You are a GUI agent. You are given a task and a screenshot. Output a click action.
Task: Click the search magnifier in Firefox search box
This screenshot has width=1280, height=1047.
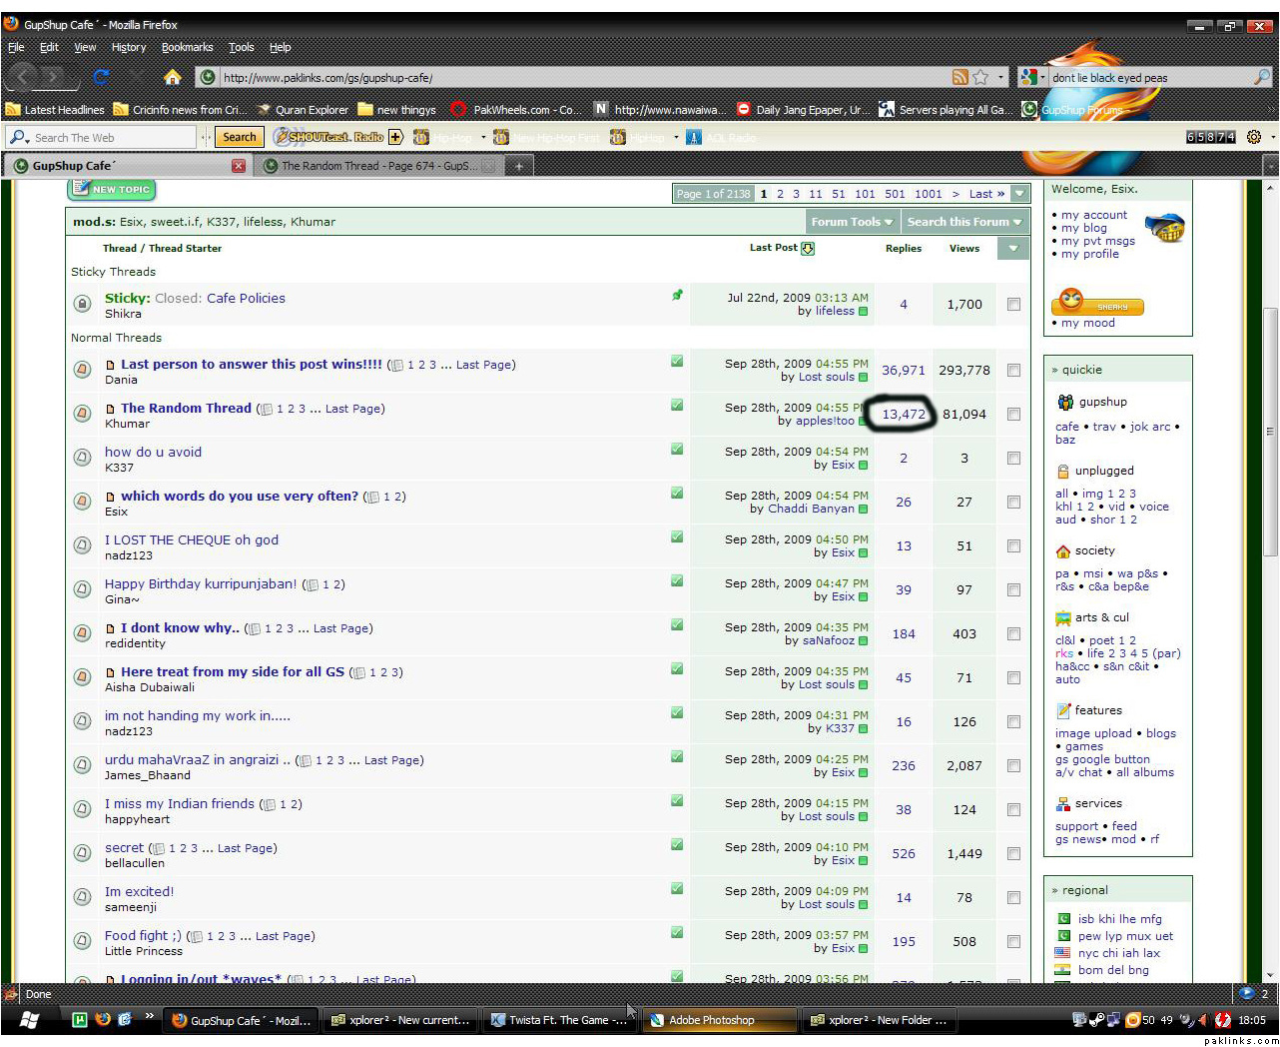coord(1262,77)
